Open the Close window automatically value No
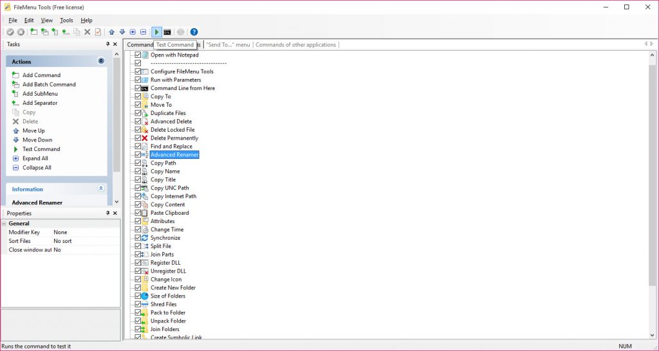The image size is (659, 351). click(86, 250)
